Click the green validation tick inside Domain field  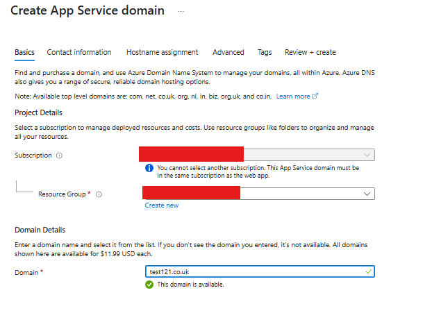click(x=368, y=272)
